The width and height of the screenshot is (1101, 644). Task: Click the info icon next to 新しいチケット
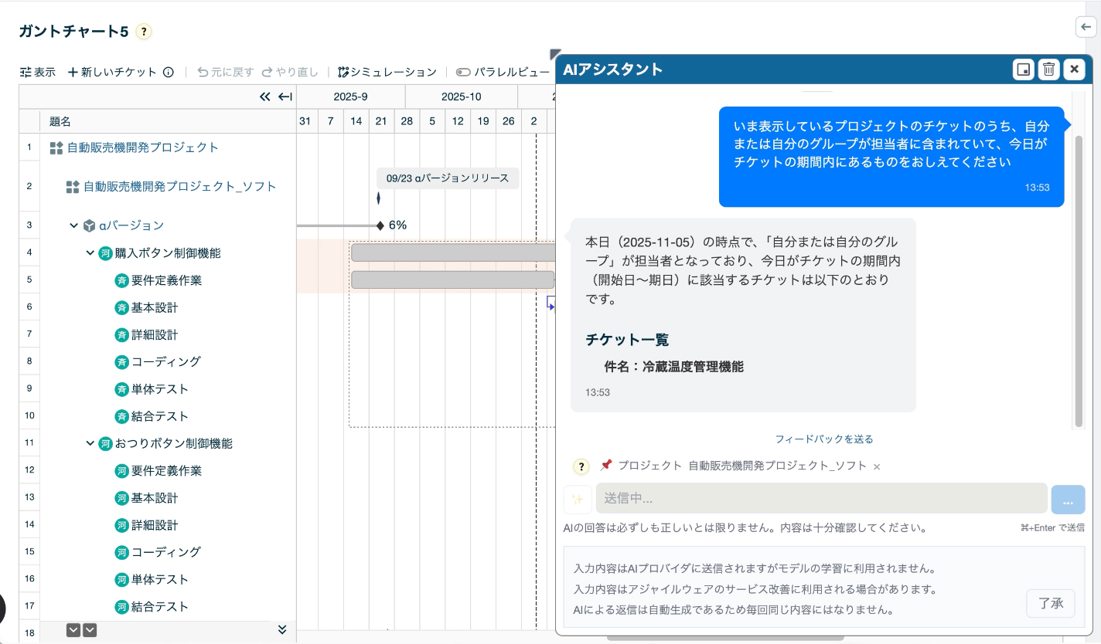pos(168,72)
